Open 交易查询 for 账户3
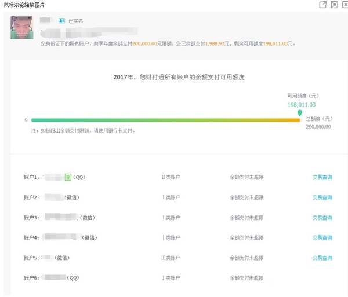Viewport: 348px width, 297px height. tap(322, 218)
